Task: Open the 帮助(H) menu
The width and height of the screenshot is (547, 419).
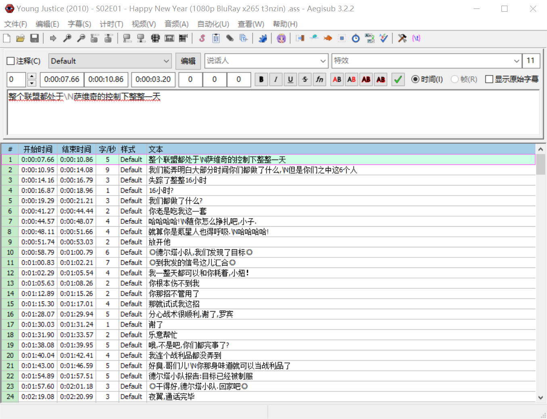Action: tap(285, 24)
